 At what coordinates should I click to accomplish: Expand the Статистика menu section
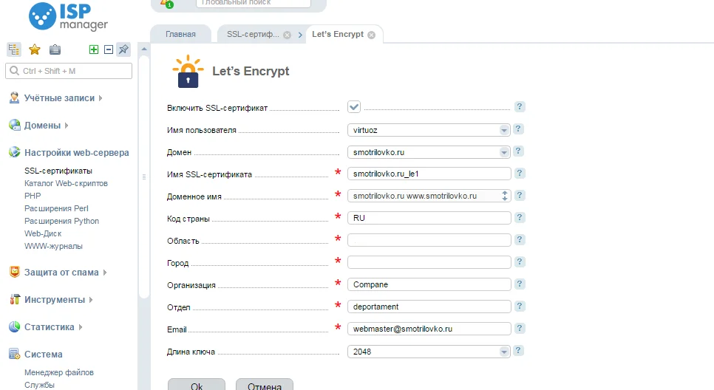coord(80,327)
